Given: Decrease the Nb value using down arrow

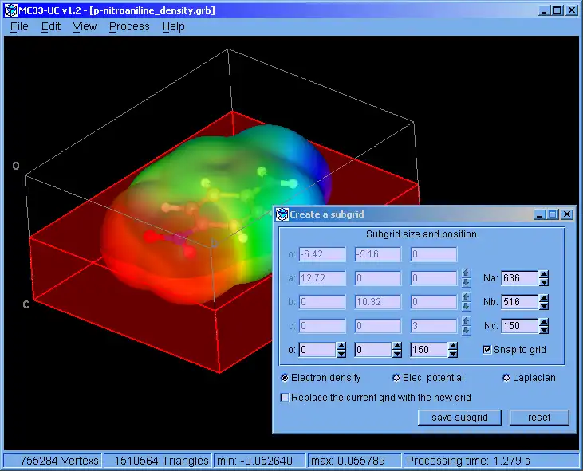Looking at the screenshot, I should (x=544, y=306).
